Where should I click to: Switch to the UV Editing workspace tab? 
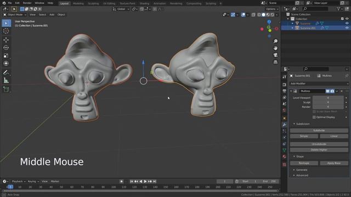coord(109,3)
